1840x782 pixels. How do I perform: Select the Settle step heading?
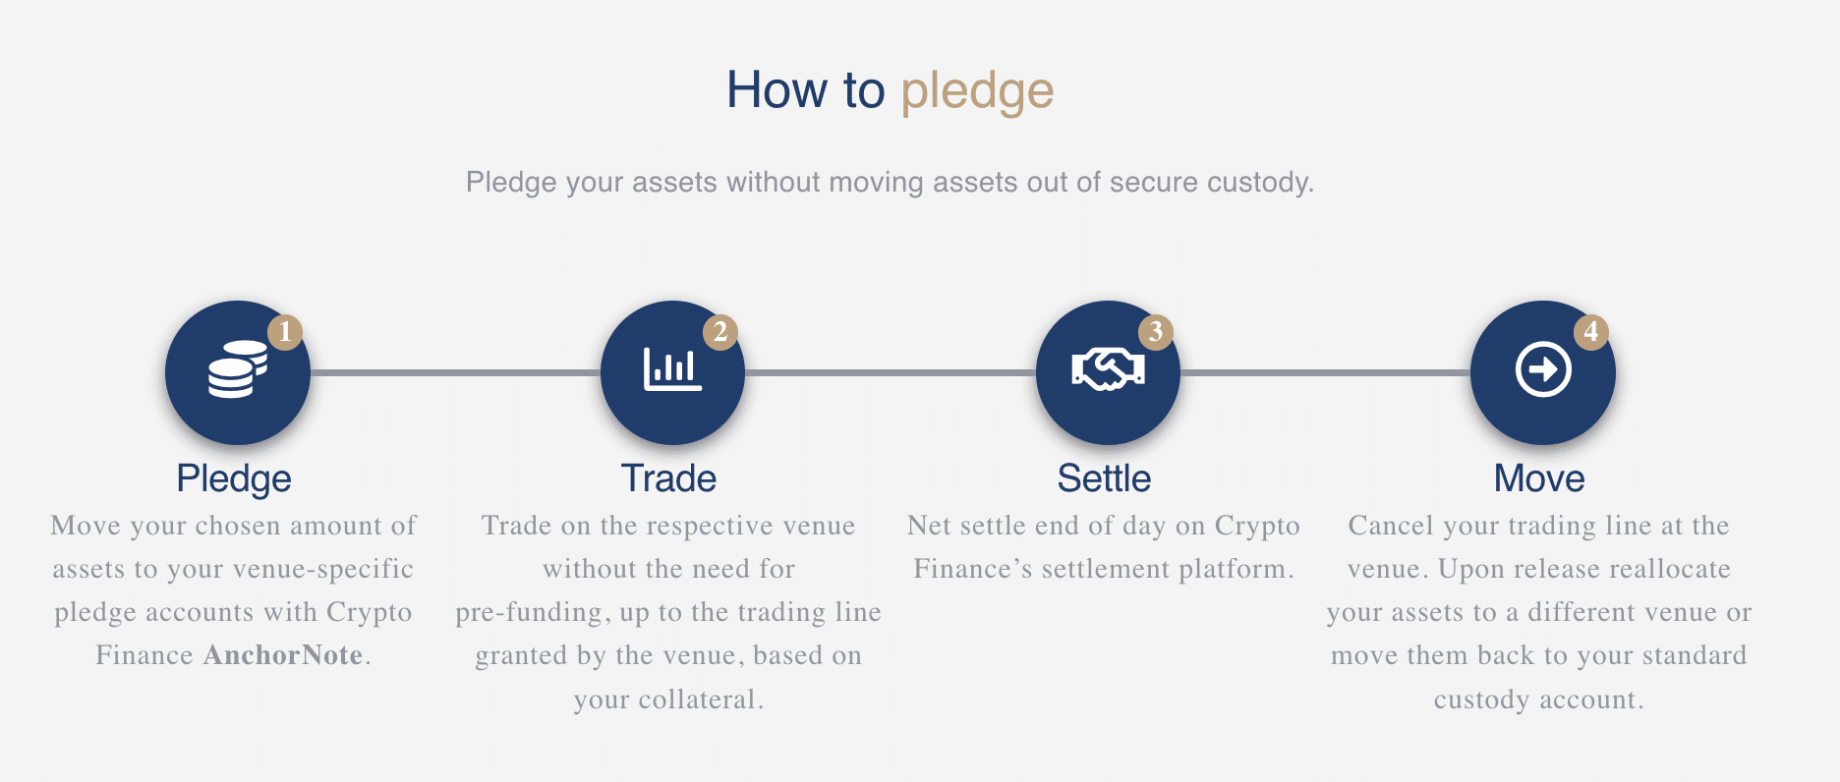(1104, 478)
